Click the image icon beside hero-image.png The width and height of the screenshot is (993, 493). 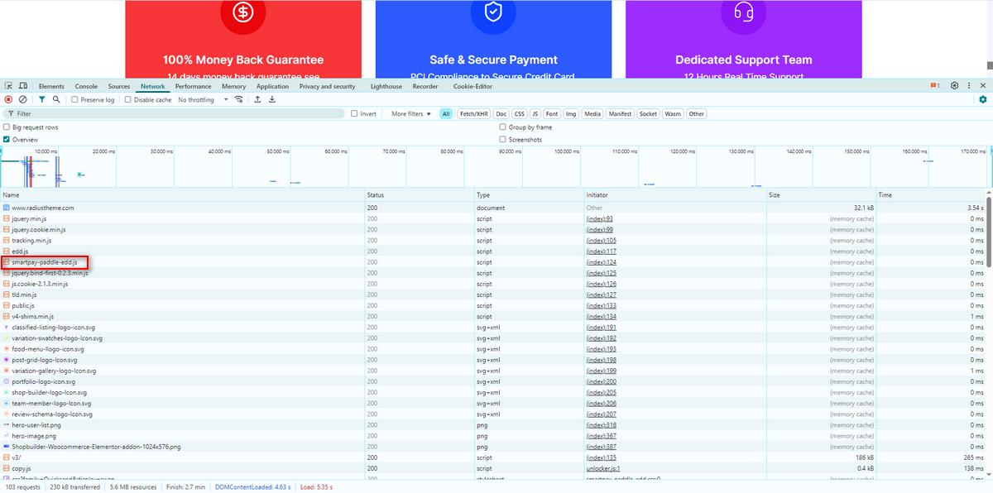click(x=7, y=435)
